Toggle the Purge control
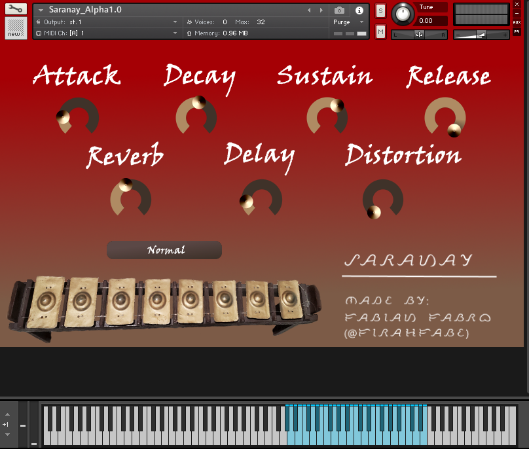The image size is (529, 449). tap(341, 22)
